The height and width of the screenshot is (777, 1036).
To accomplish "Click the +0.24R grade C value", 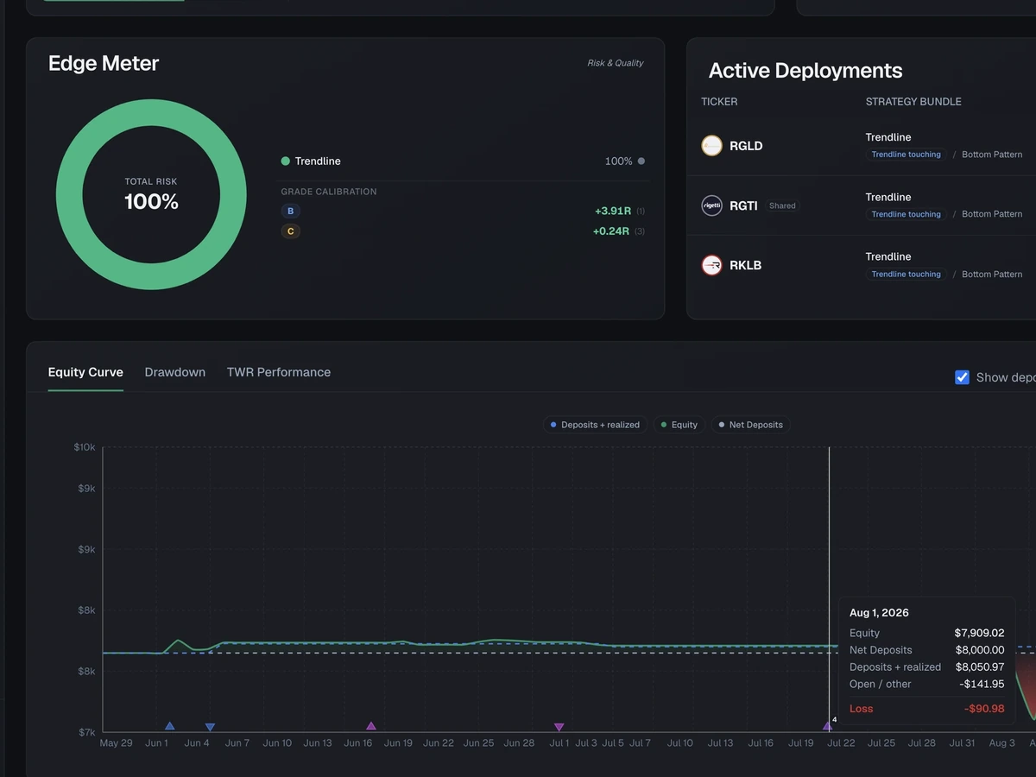I will point(610,231).
